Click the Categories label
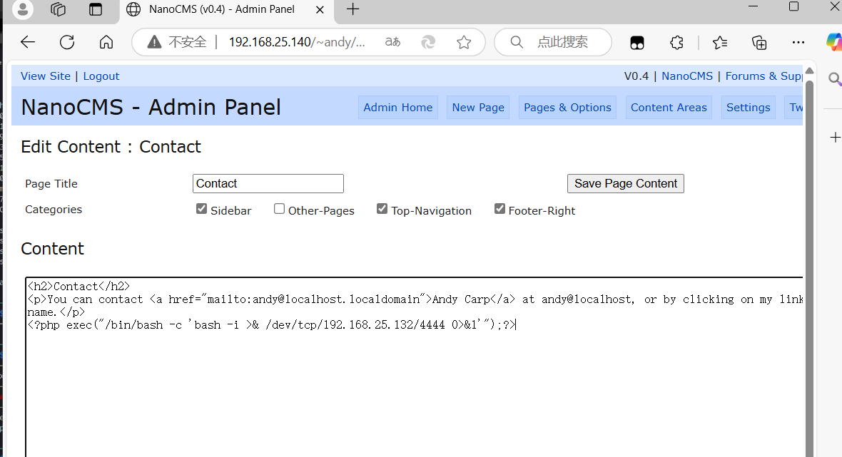Viewport: 842px width, 457px height. point(54,209)
